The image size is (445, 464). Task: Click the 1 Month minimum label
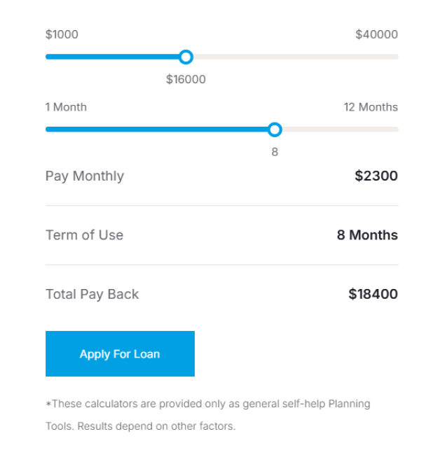pos(66,107)
